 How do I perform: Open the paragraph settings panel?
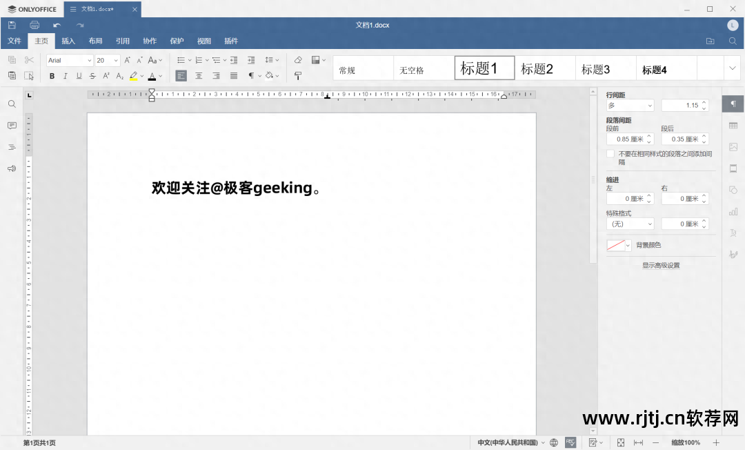pos(733,104)
